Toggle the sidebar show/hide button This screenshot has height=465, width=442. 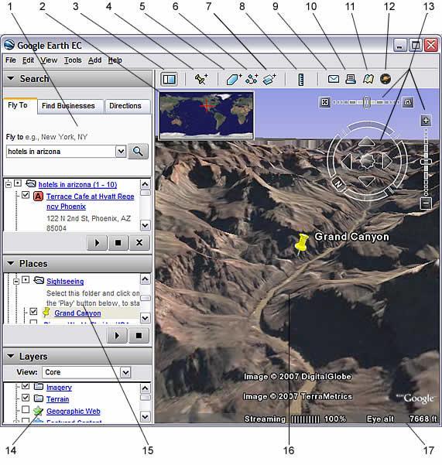pyautogui.click(x=169, y=79)
